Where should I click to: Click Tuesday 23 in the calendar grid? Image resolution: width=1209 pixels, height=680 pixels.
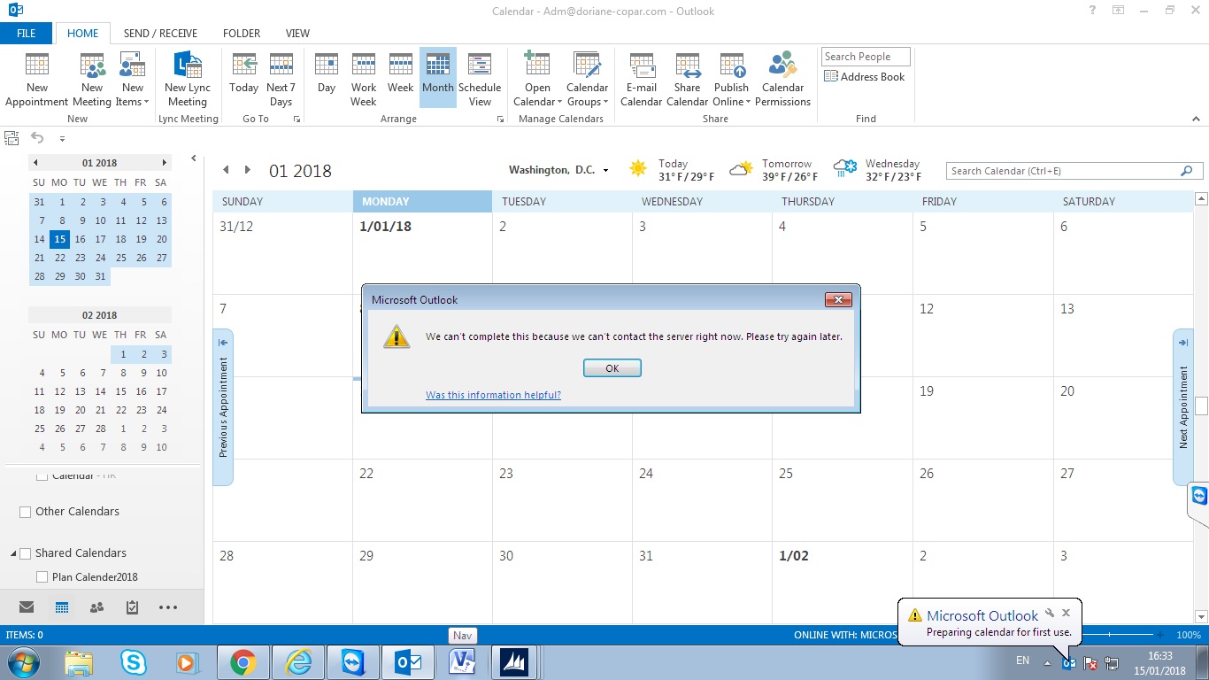(562, 499)
